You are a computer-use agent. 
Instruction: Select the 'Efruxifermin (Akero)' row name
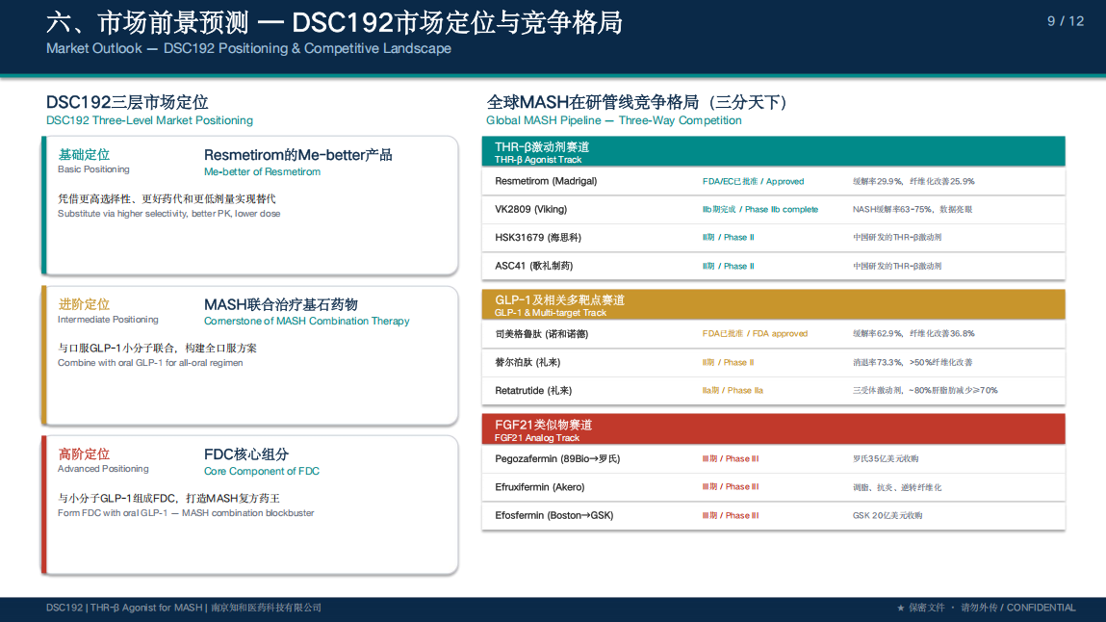coord(539,487)
